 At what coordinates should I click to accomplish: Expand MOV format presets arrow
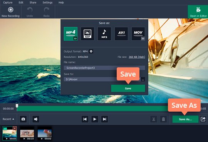tap(143, 38)
